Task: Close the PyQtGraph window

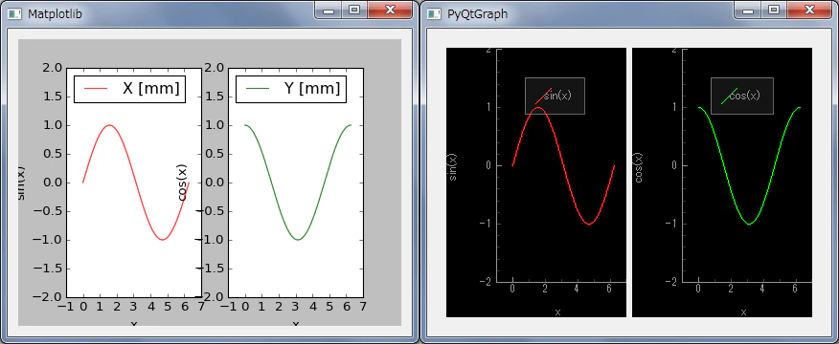Action: point(810,10)
